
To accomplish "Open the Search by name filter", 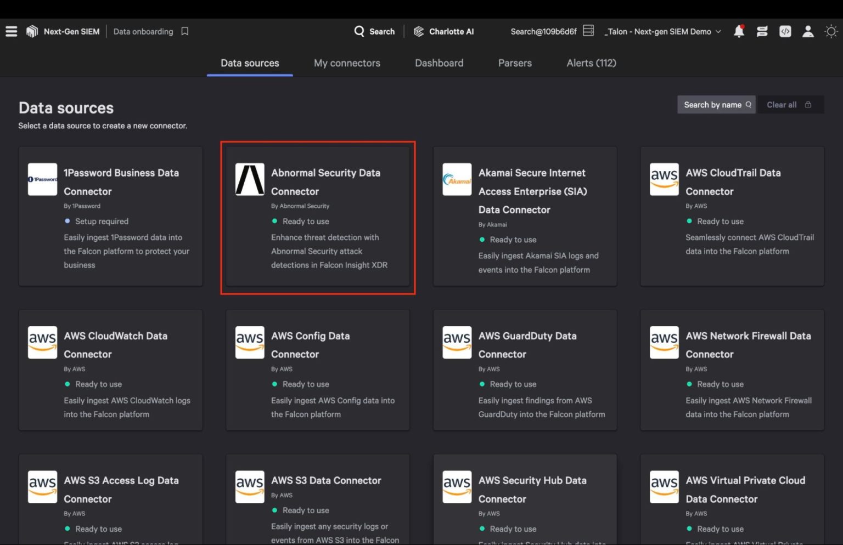I will [x=716, y=104].
